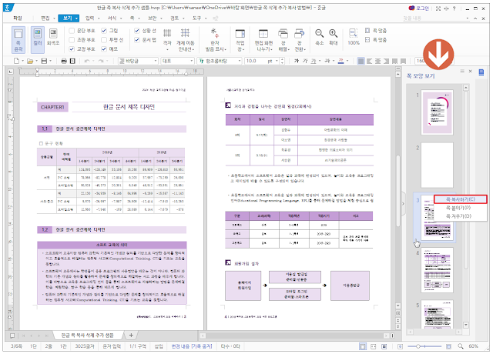493x354 pixels.
Task: Uncheck the 그림 checkbox
Action: 104,31
